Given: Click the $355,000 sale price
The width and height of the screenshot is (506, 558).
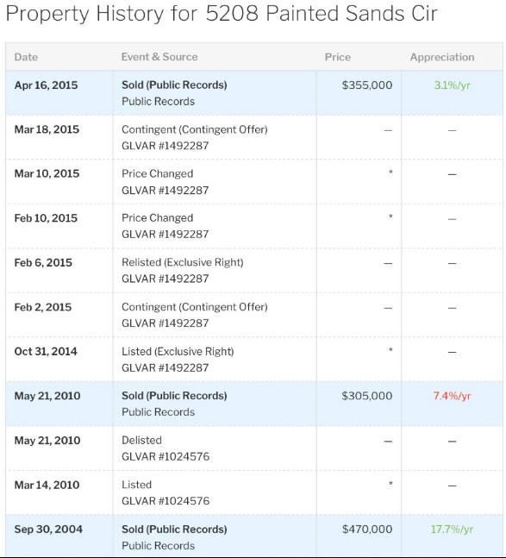Looking at the screenshot, I should (x=367, y=85).
